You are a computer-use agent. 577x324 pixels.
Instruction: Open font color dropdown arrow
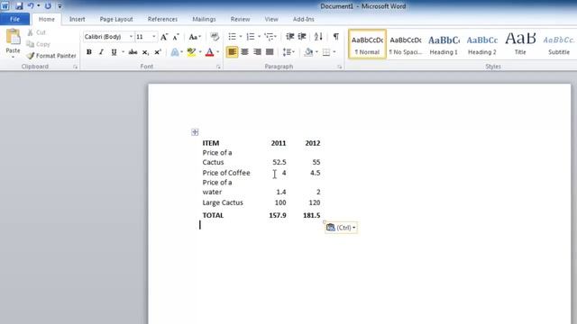pos(218,52)
